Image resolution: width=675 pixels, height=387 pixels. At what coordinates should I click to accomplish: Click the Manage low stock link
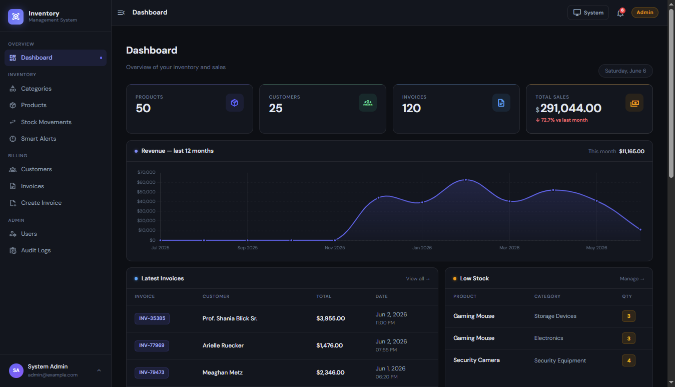632,279
